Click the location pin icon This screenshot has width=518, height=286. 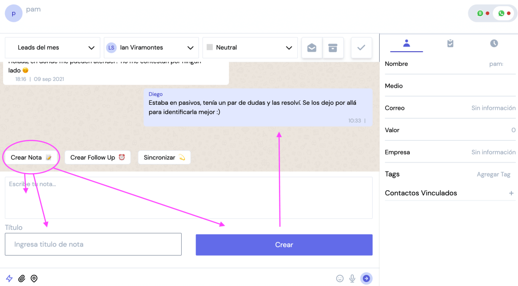click(34, 278)
